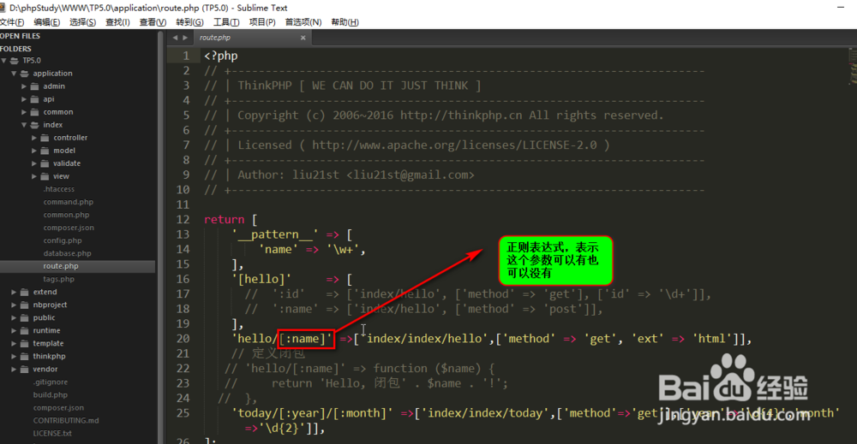
Task: Open the 文件(F) menu
Action: [x=11, y=22]
